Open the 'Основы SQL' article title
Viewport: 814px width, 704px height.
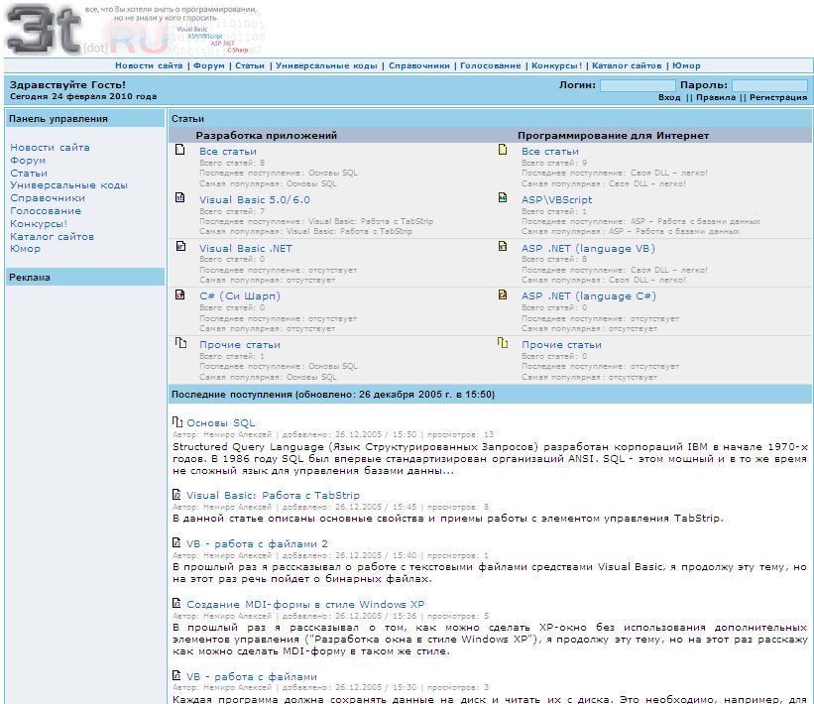pos(221,423)
